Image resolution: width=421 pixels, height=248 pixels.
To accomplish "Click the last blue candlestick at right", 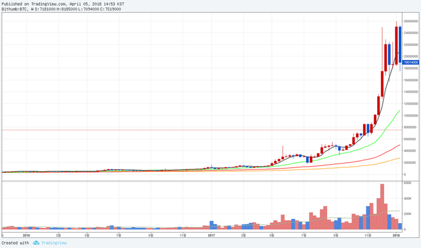I will tap(400, 41).
